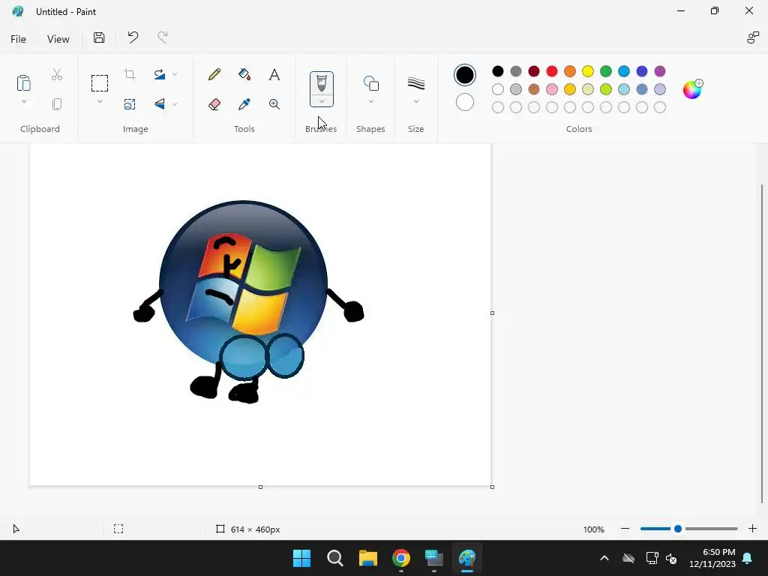This screenshot has height=576, width=768.
Task: Open File Explorer from taskbar
Action: 367,558
